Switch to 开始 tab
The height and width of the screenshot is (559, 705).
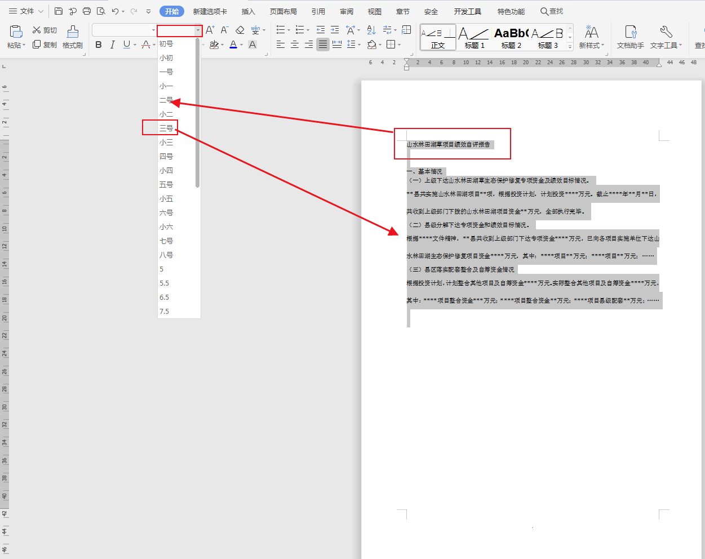pos(172,11)
